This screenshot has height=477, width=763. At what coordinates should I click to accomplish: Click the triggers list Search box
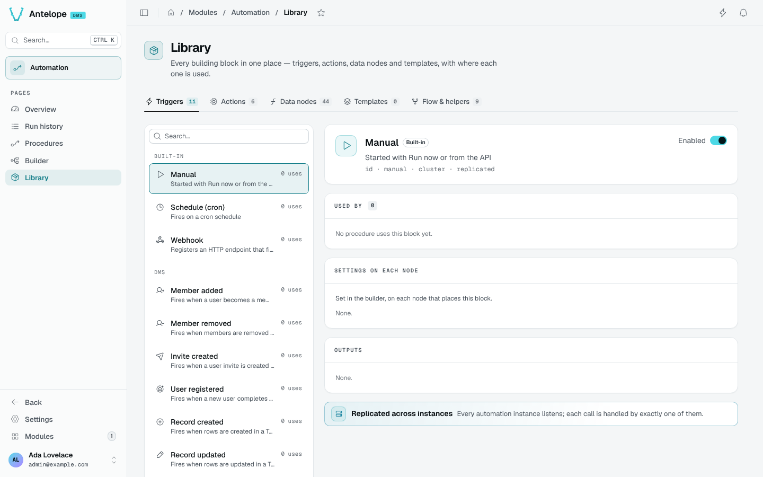click(x=229, y=136)
